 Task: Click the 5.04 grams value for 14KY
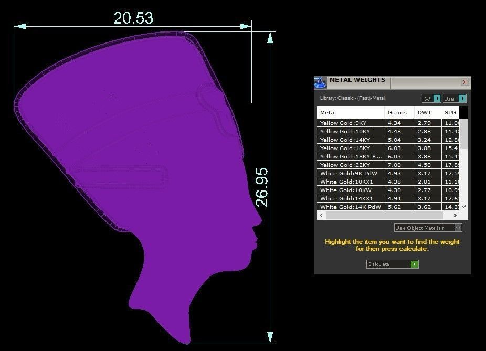pyautogui.click(x=394, y=140)
